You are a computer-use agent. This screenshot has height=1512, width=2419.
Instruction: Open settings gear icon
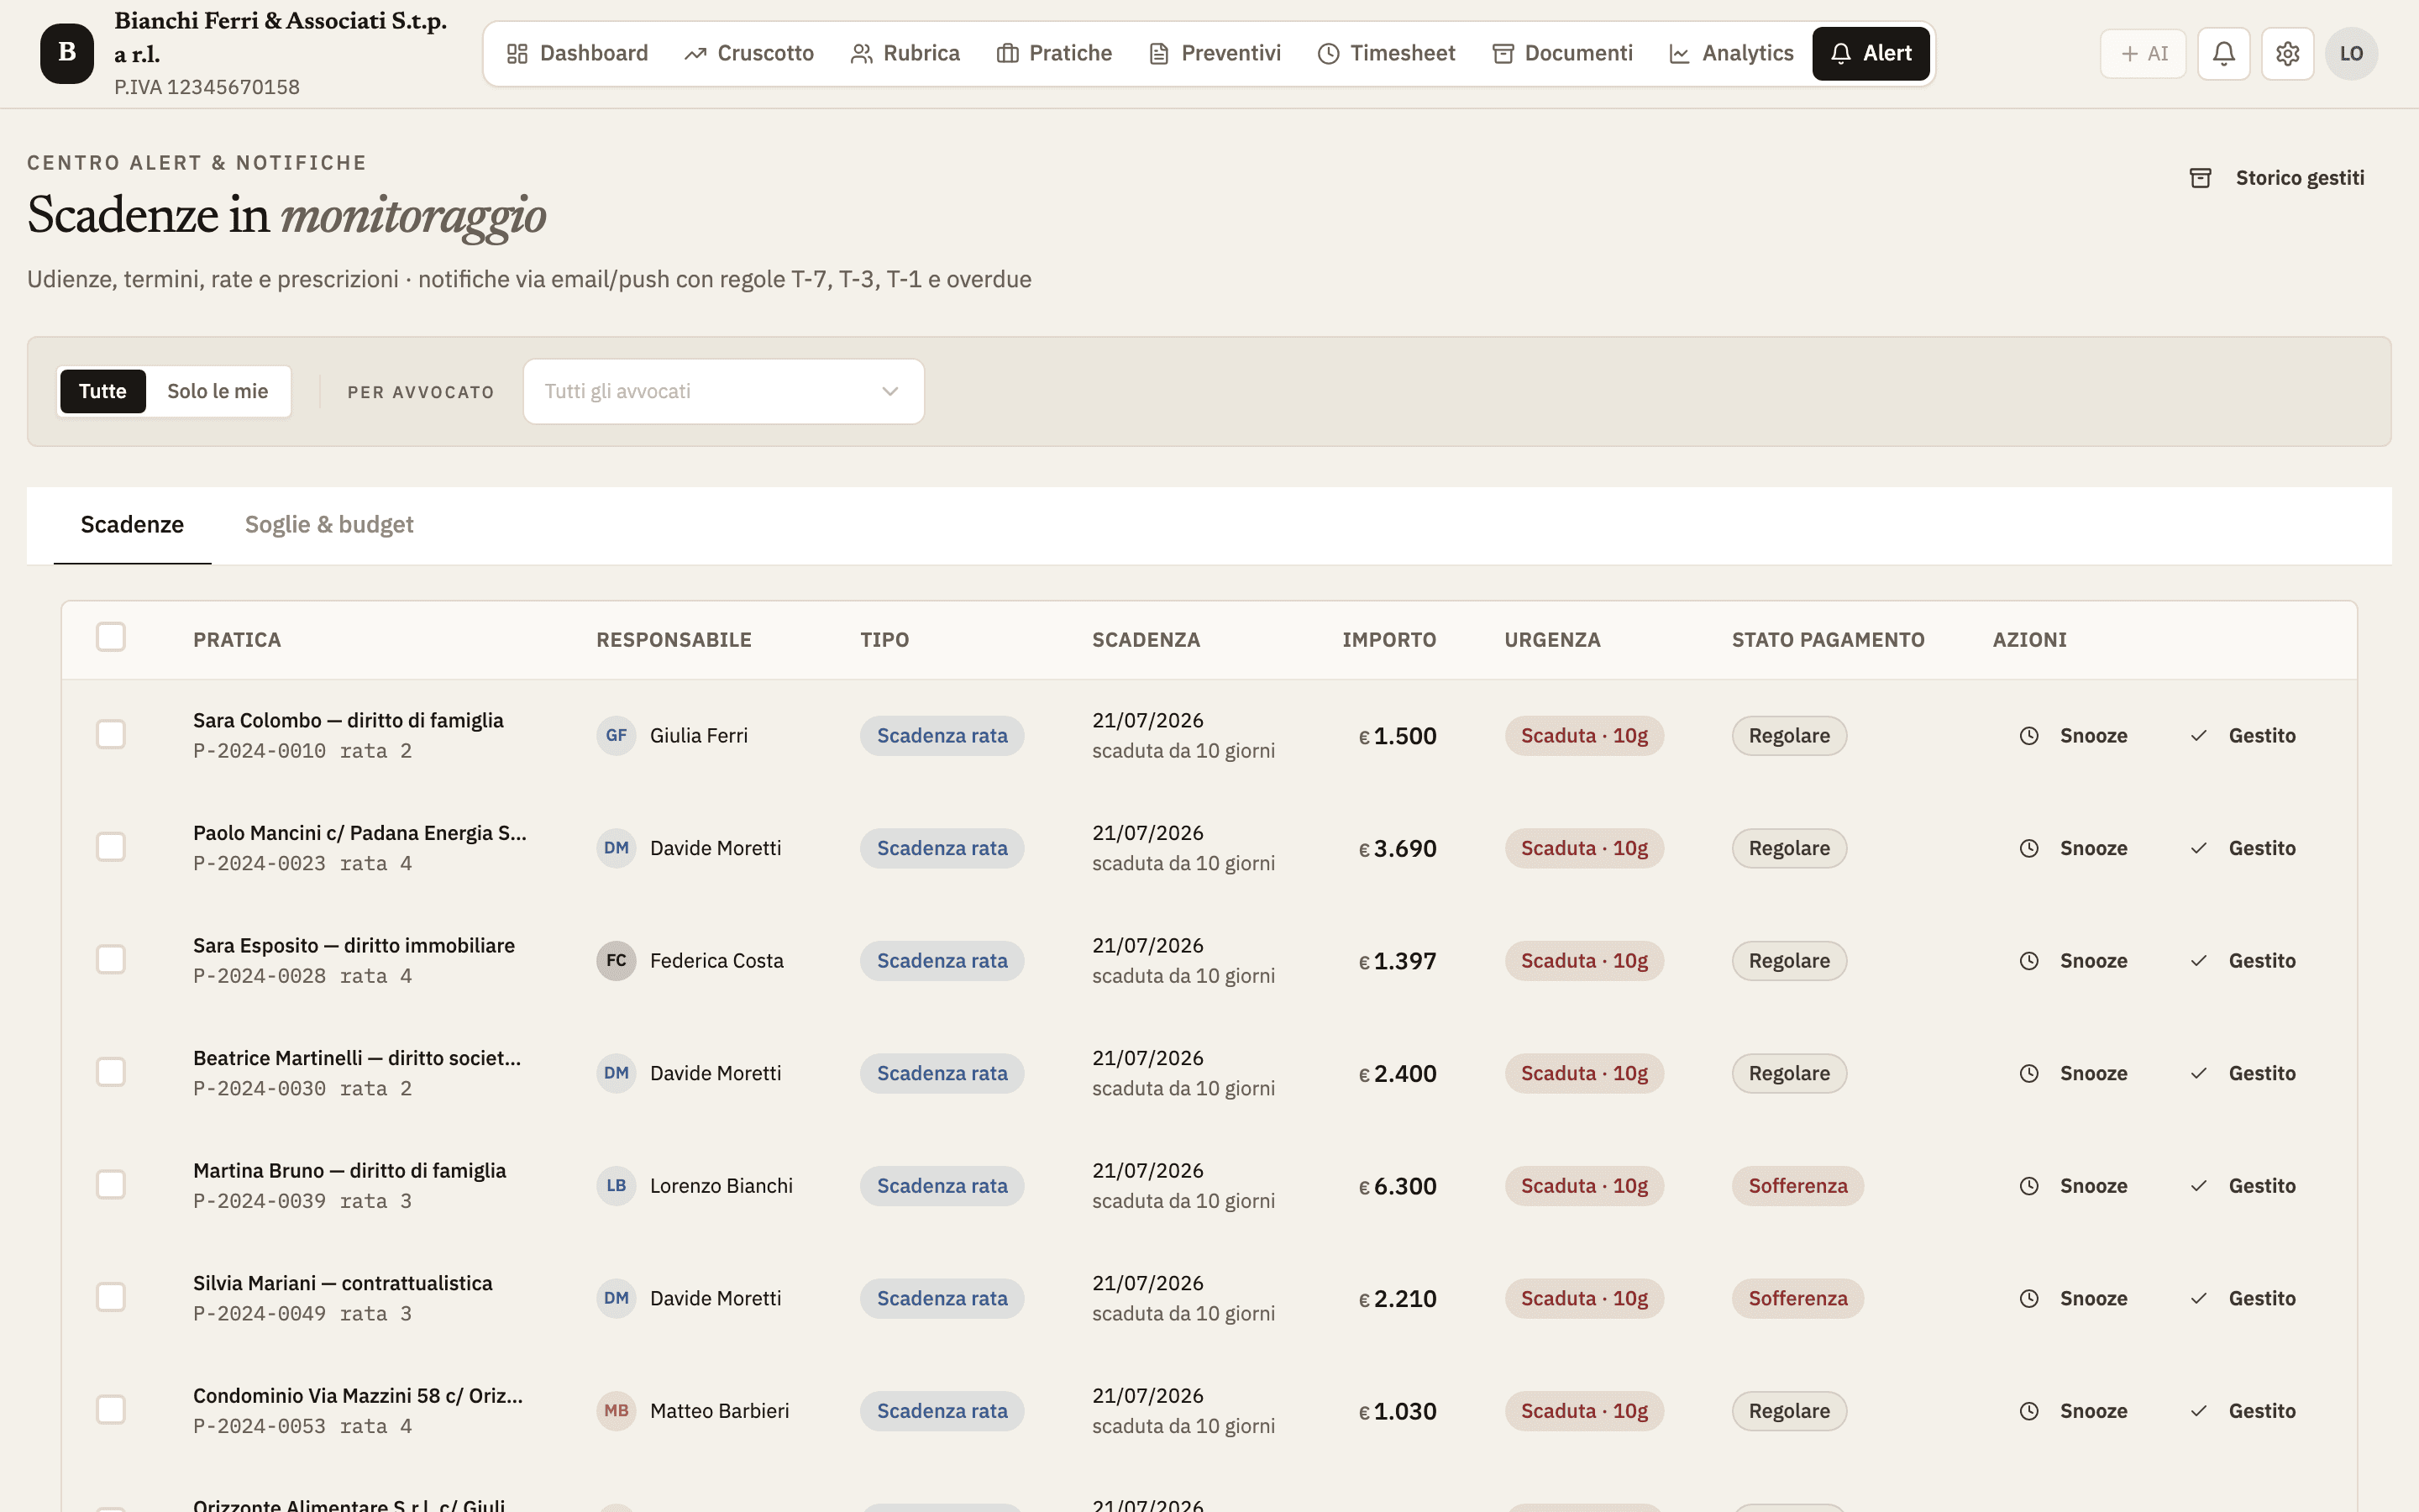tap(2287, 53)
